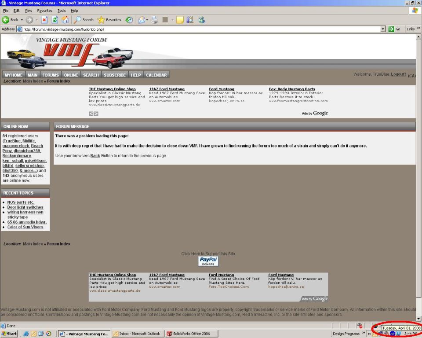Click the next ads arrow under the ads
This screenshot has height=338, width=422.
(96, 114)
